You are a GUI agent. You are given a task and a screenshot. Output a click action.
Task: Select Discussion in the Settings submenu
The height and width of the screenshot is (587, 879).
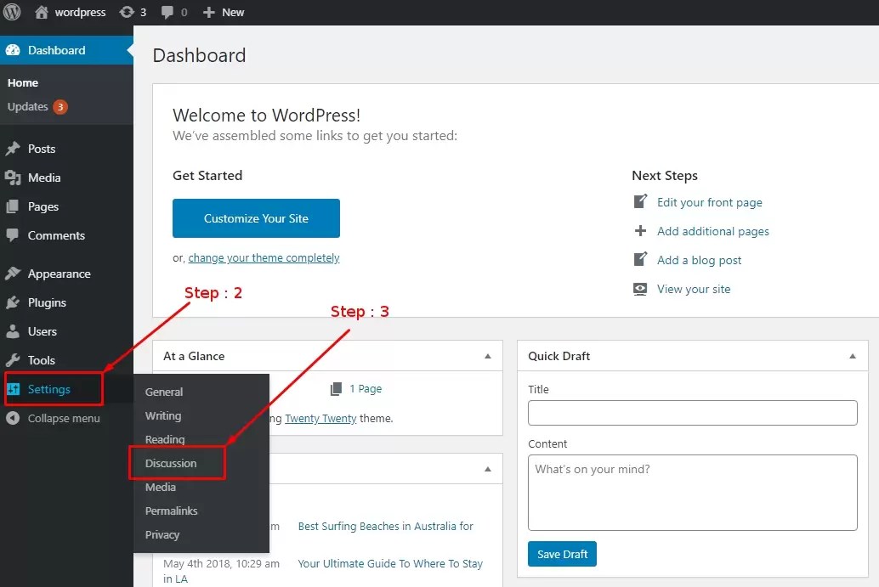click(x=173, y=464)
